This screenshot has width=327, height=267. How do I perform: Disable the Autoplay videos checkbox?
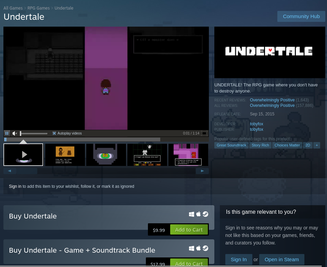coord(54,133)
